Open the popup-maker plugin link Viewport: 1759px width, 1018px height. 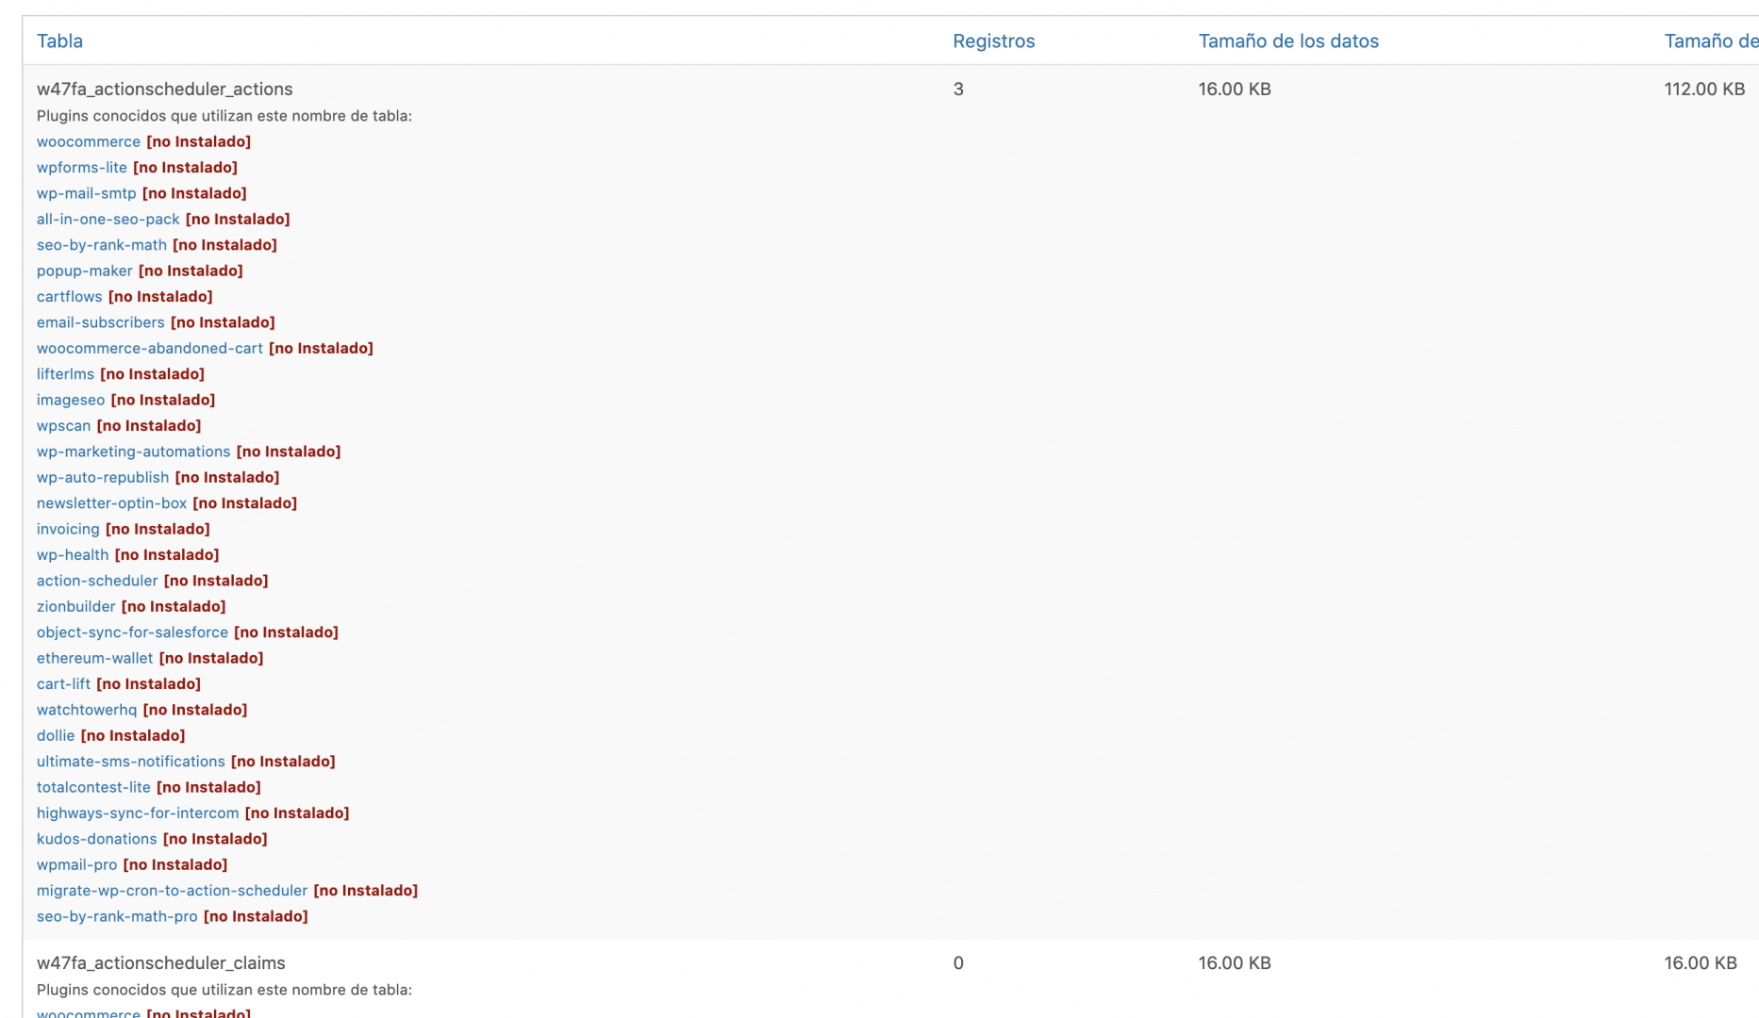click(85, 271)
